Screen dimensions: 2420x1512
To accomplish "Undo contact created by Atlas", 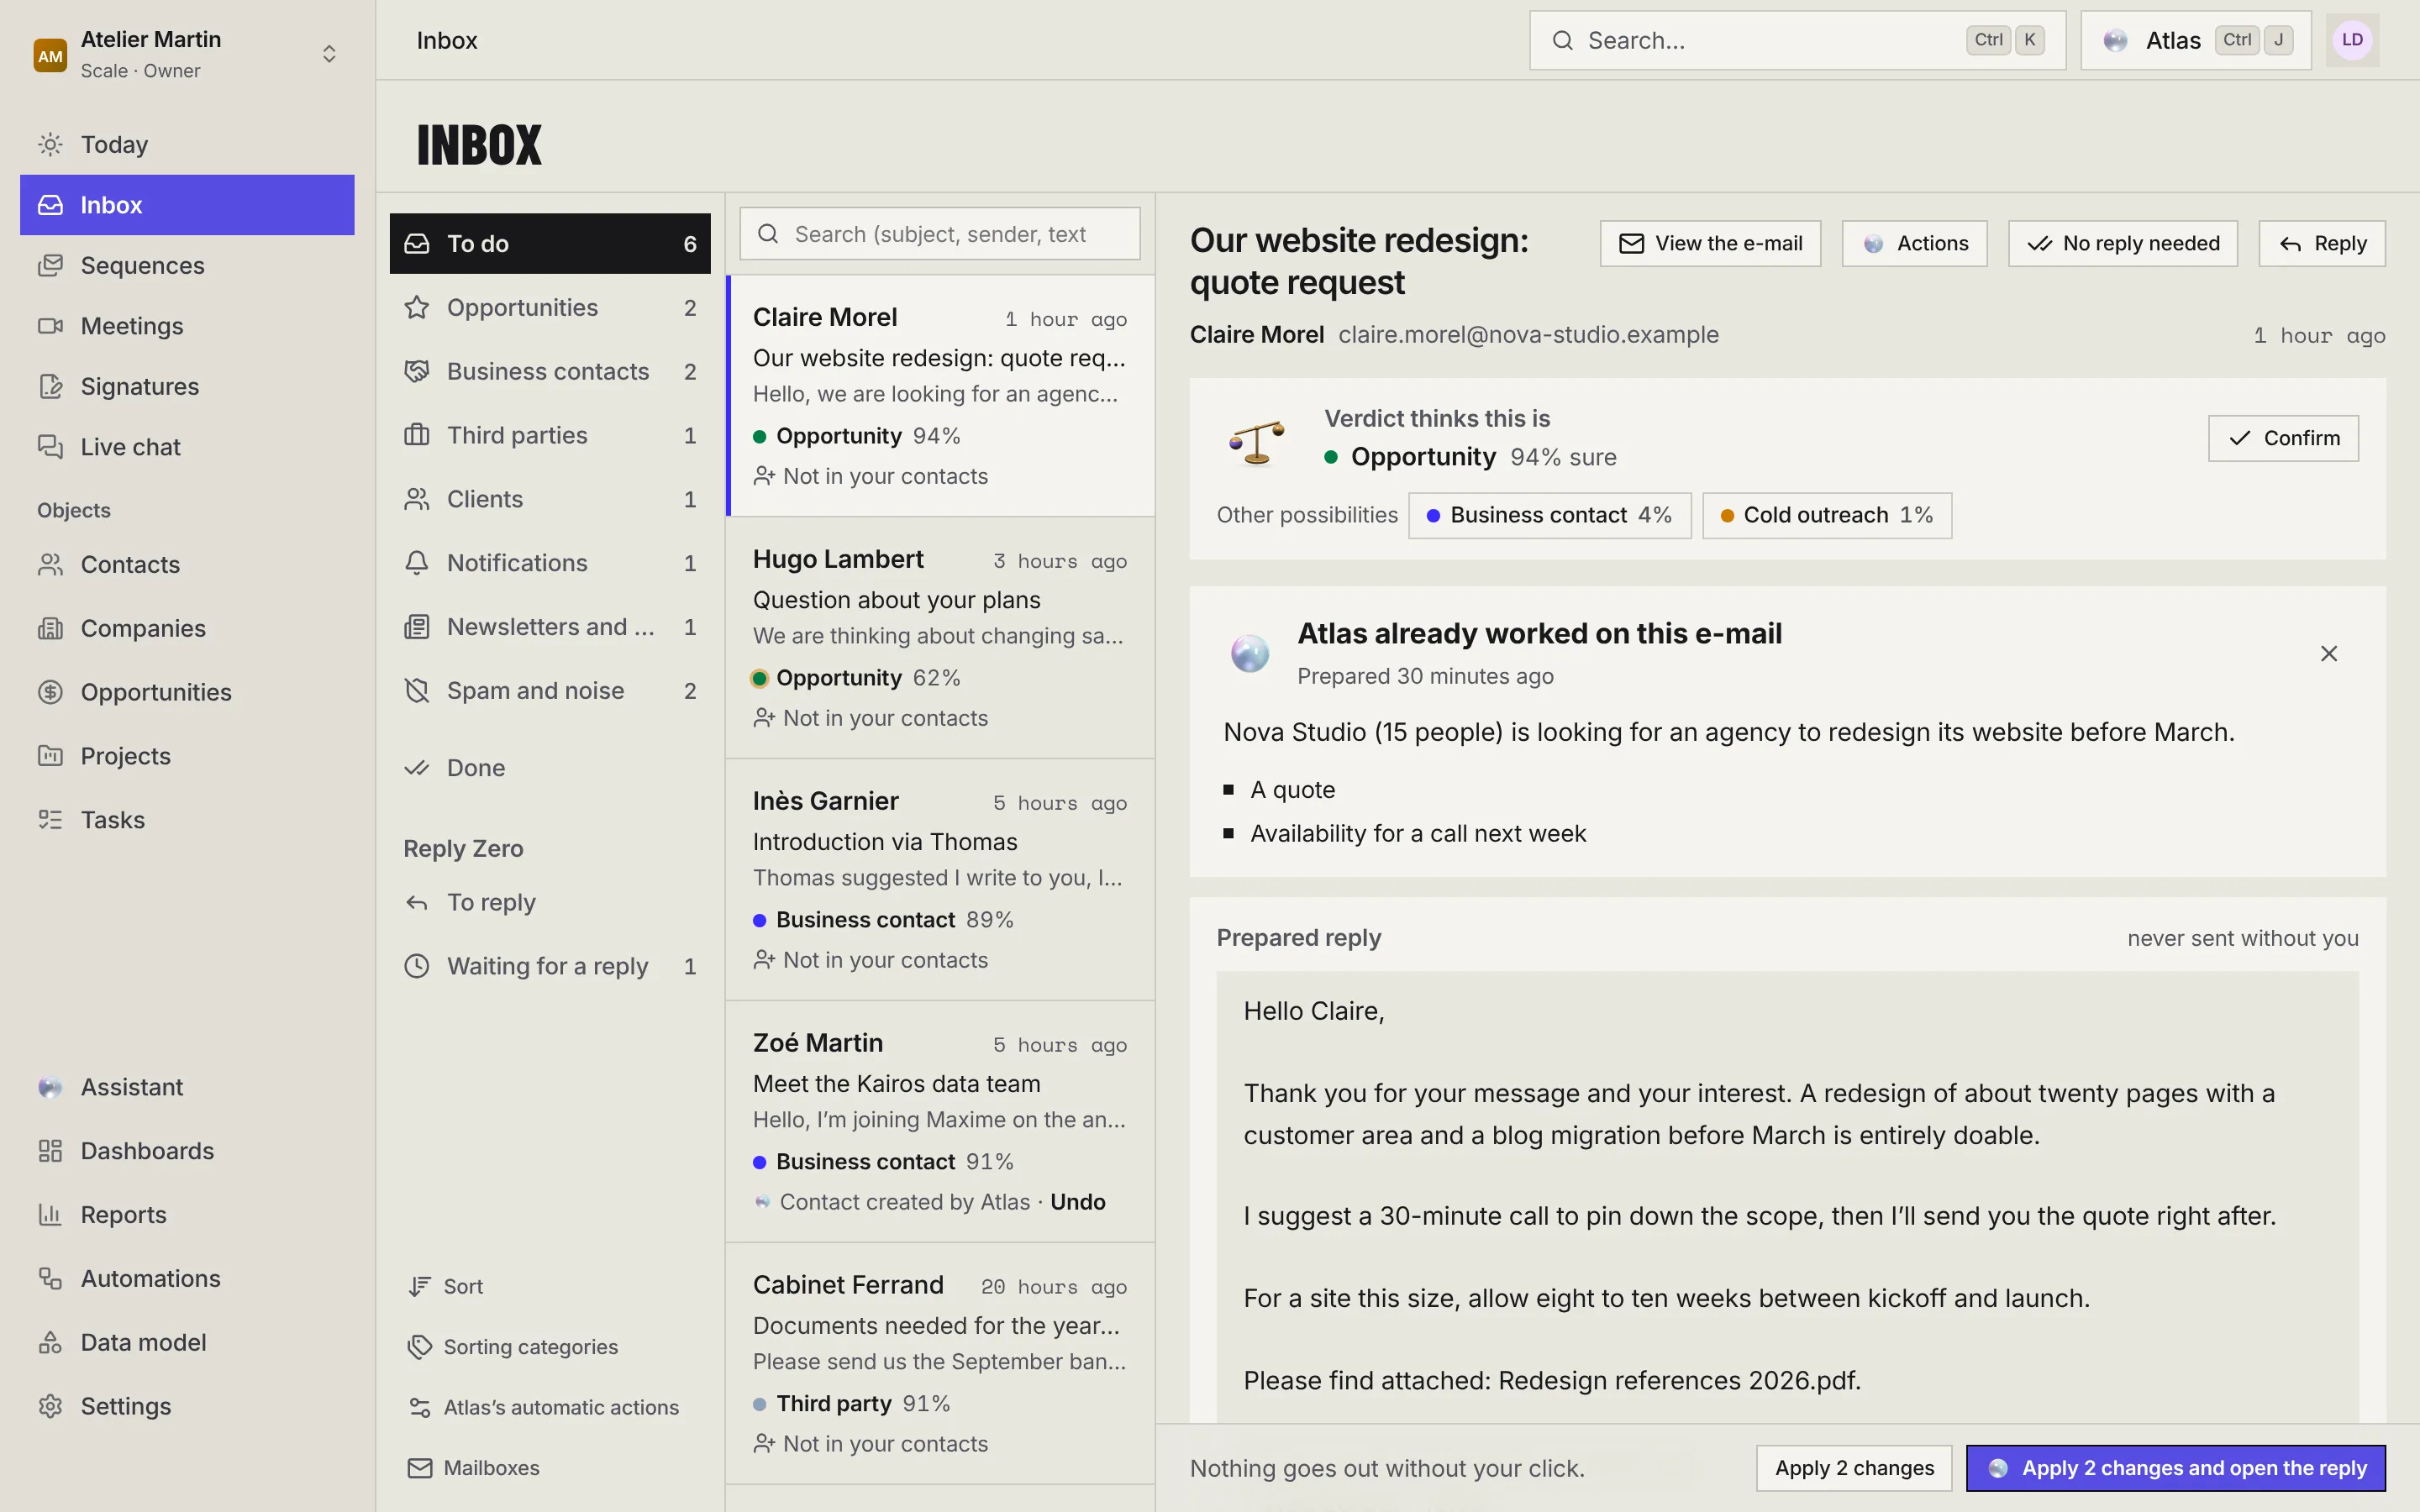I will (1077, 1202).
